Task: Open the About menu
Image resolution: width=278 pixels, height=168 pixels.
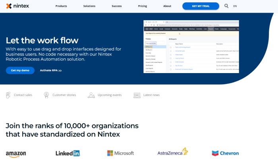Action: tap(167, 6)
